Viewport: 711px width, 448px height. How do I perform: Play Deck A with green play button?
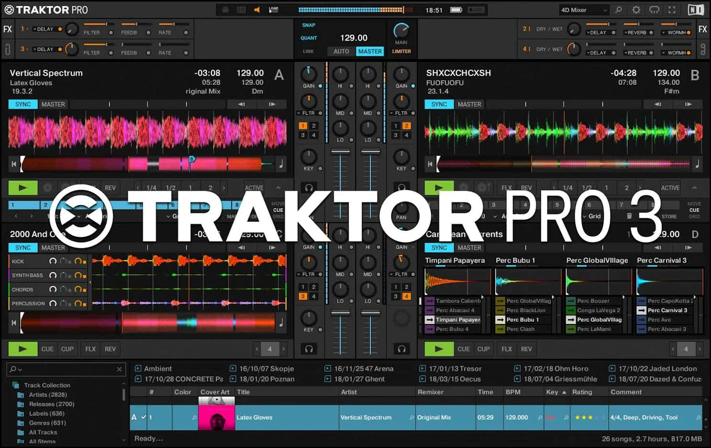point(22,188)
